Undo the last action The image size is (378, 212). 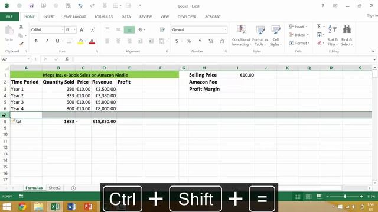pyautogui.click(x=80, y=5)
